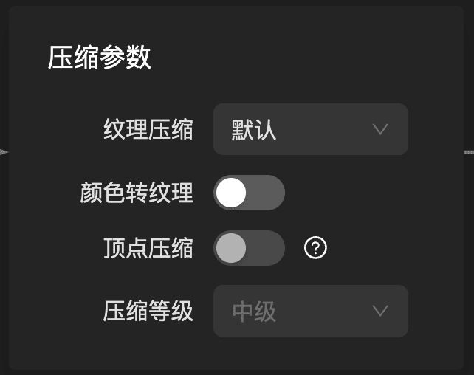This screenshot has width=474, height=375.
Task: Click the question mark help icon
Action: (315, 249)
